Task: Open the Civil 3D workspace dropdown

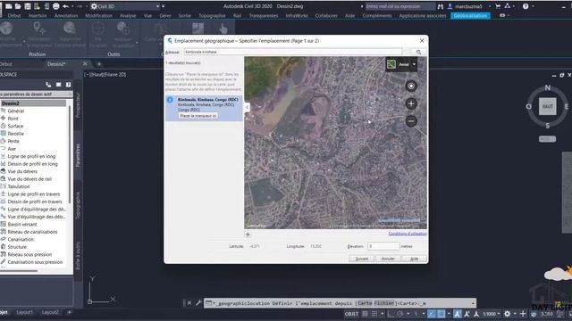Action: point(125,6)
